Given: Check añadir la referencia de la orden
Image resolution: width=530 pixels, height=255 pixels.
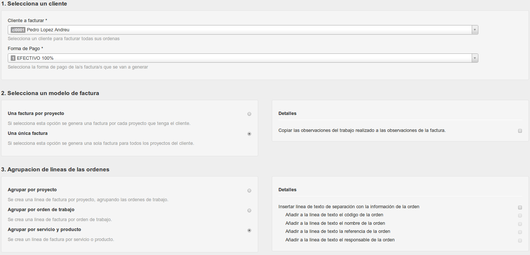Looking at the screenshot, I should click(x=520, y=232).
